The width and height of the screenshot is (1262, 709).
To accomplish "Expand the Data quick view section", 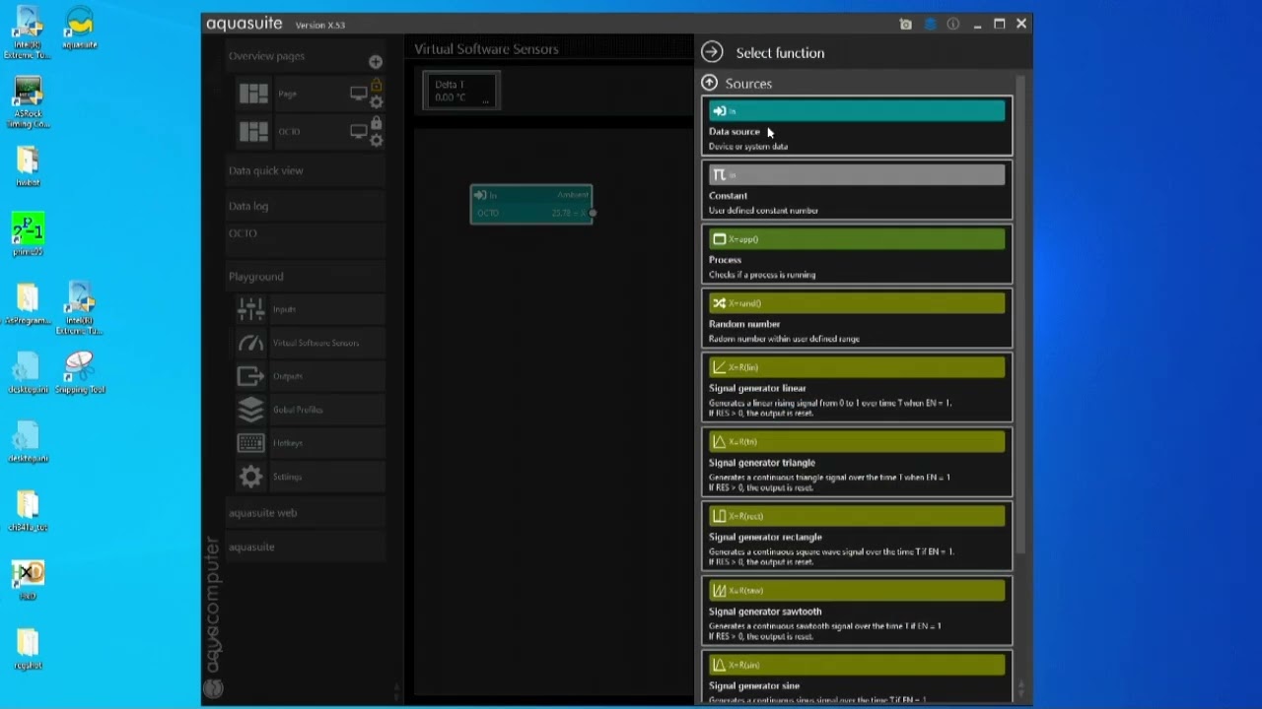I will click(306, 170).
